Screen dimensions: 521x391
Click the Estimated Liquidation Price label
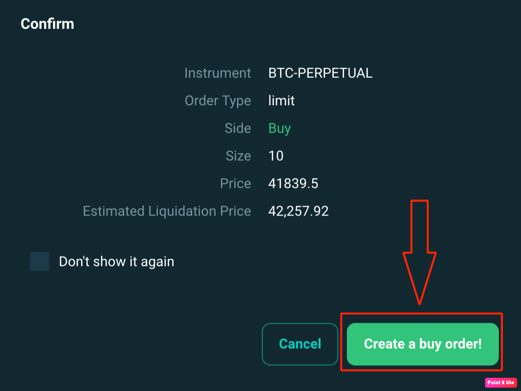pos(167,211)
